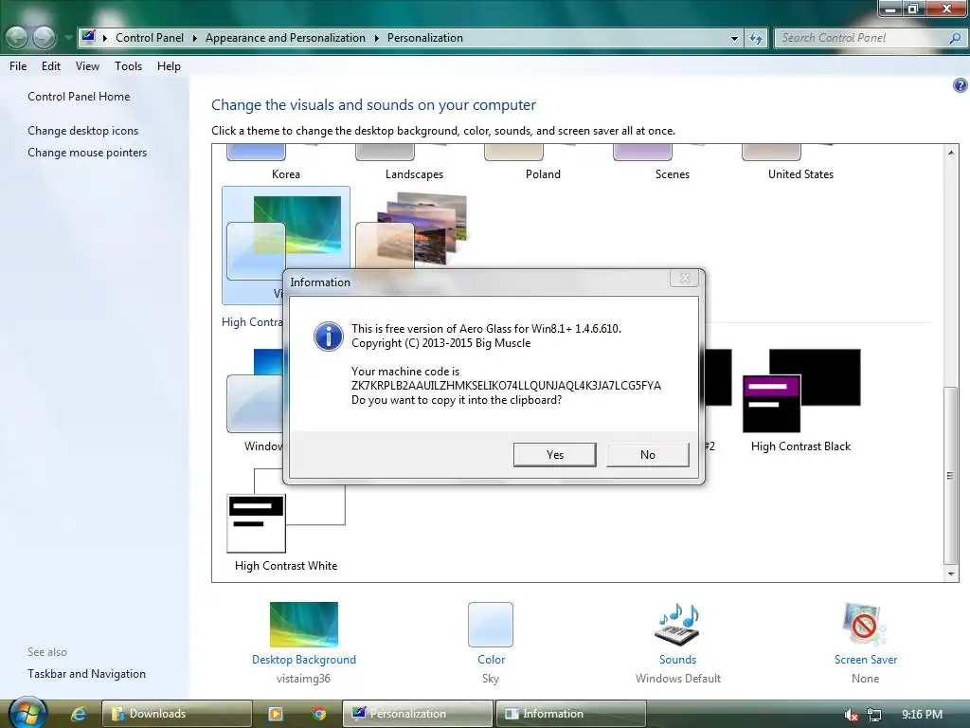Switch to Information taskbar button
The width and height of the screenshot is (970, 728).
(x=571, y=714)
